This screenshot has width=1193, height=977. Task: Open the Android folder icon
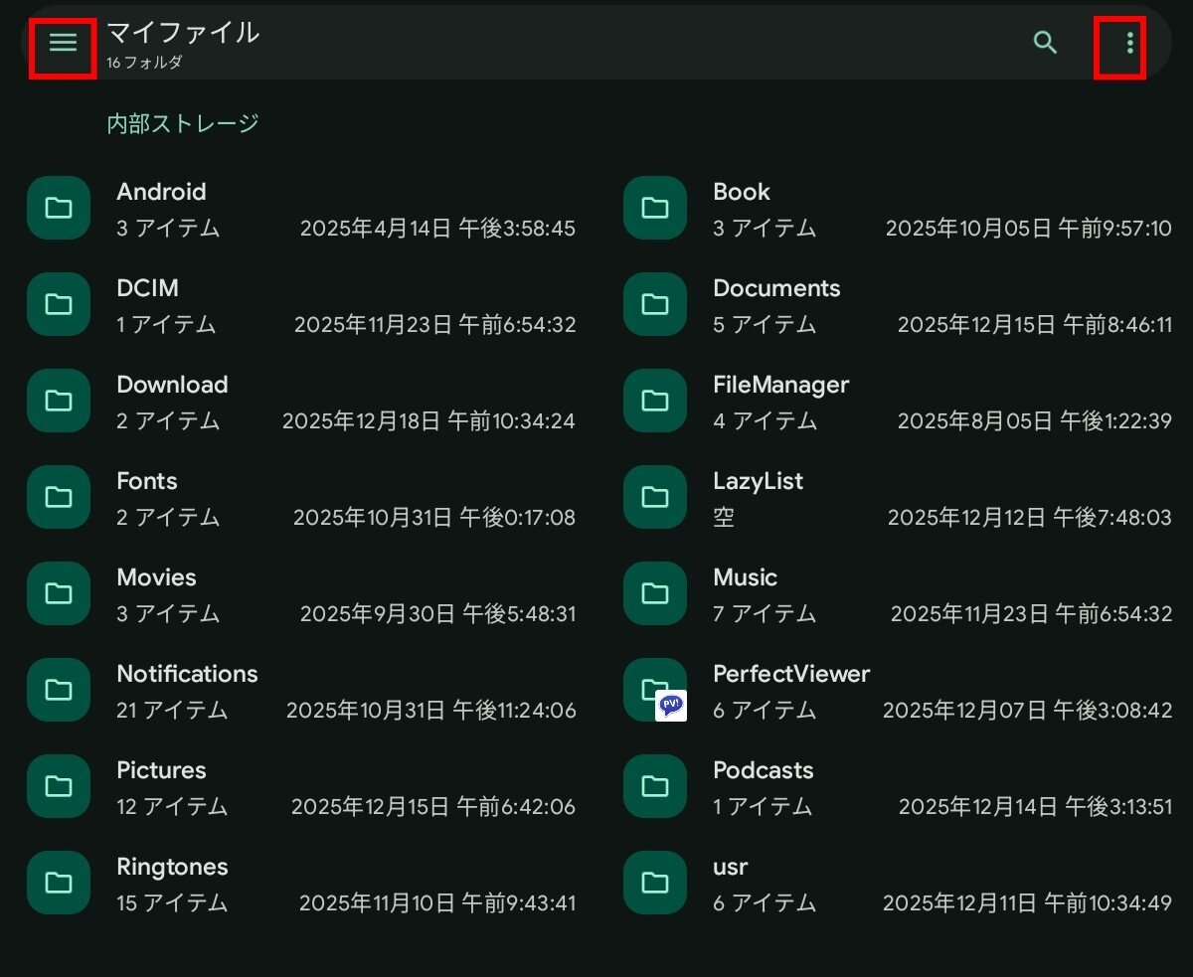pos(59,208)
